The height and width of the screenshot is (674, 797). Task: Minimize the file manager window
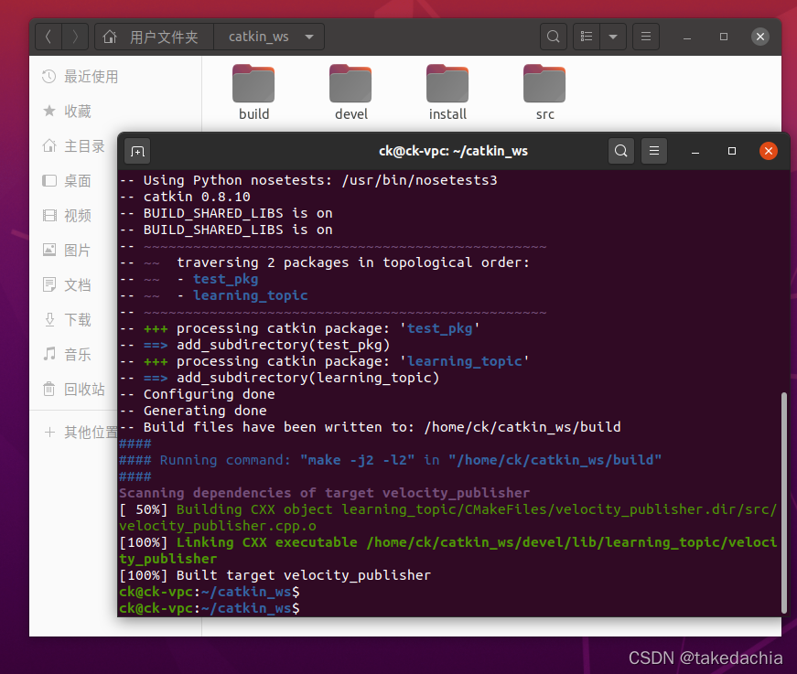tap(687, 37)
